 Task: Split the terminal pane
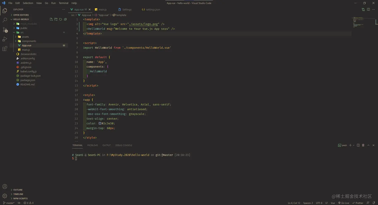(358, 145)
